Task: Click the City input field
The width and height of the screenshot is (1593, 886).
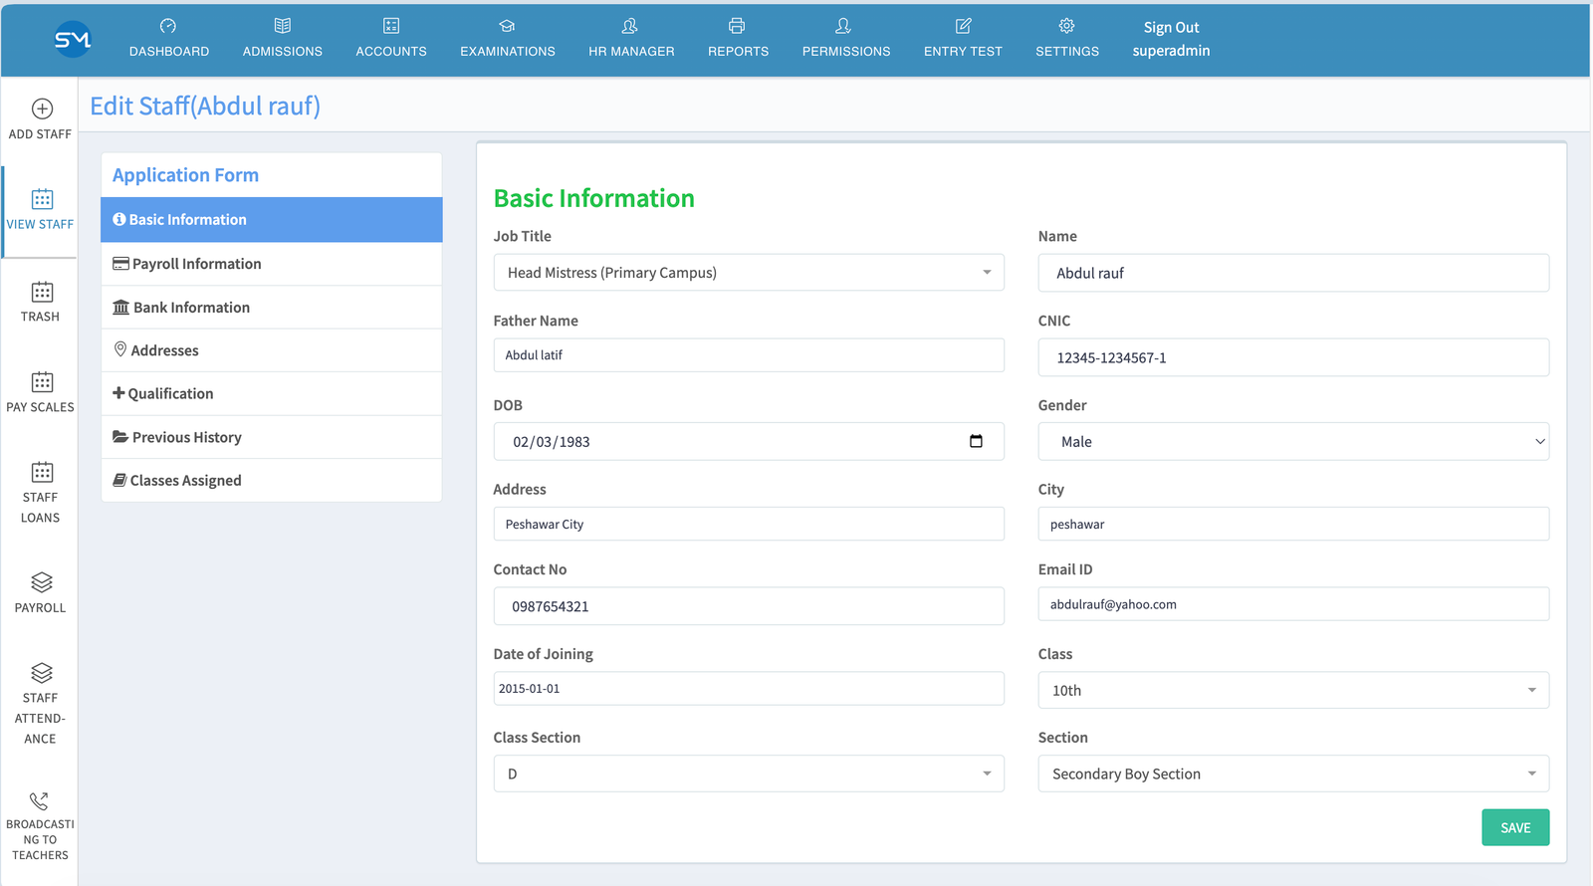Action: click(x=1293, y=524)
